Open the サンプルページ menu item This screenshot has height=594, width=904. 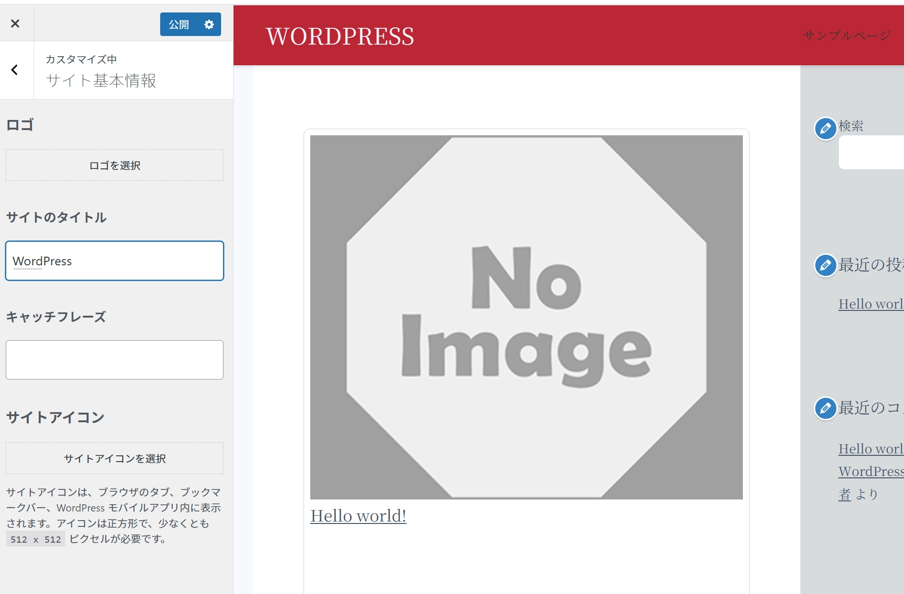[846, 36]
